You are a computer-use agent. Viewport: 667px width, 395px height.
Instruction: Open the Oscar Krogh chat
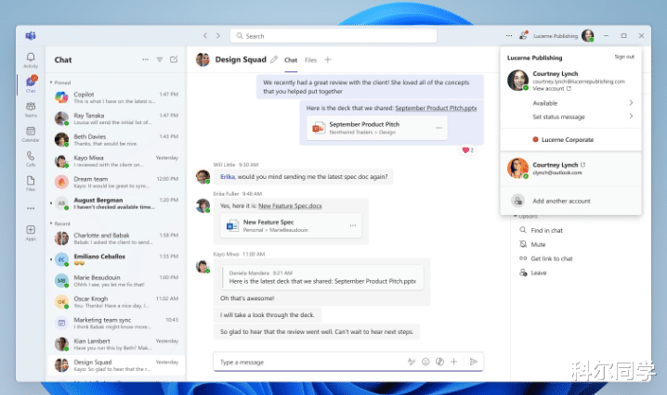(x=116, y=302)
